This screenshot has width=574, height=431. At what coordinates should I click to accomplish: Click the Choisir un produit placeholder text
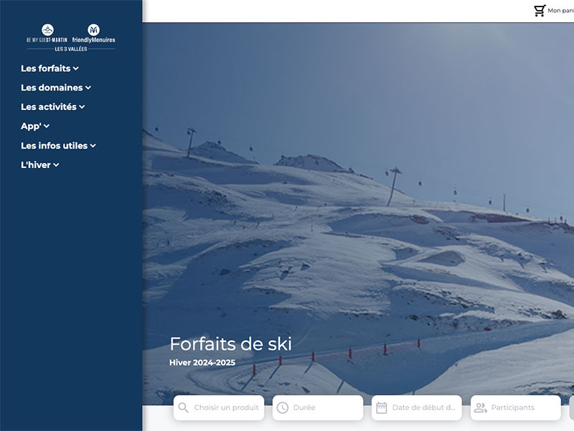(226, 408)
